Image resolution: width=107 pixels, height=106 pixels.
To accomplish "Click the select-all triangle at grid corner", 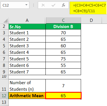I will [x=5, y=21].
